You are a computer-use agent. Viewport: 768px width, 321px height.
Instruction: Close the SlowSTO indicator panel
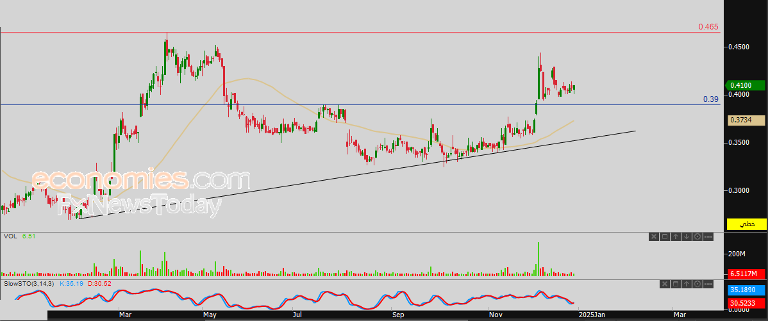tap(665, 284)
